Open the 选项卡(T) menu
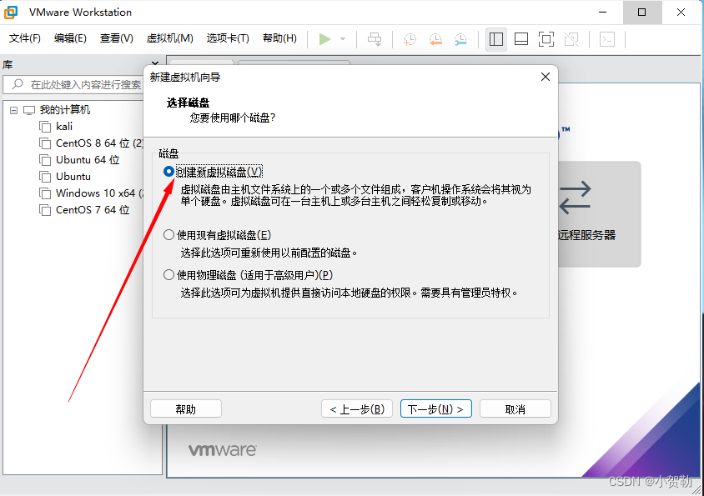This screenshot has width=704, height=496. click(228, 38)
